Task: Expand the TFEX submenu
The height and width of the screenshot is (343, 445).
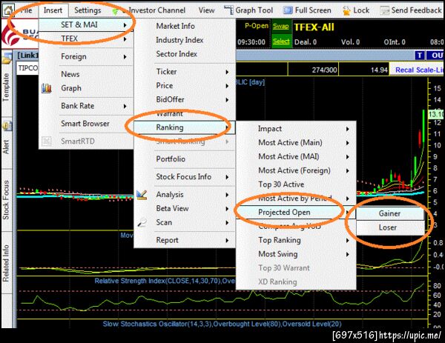Action: 86,39
